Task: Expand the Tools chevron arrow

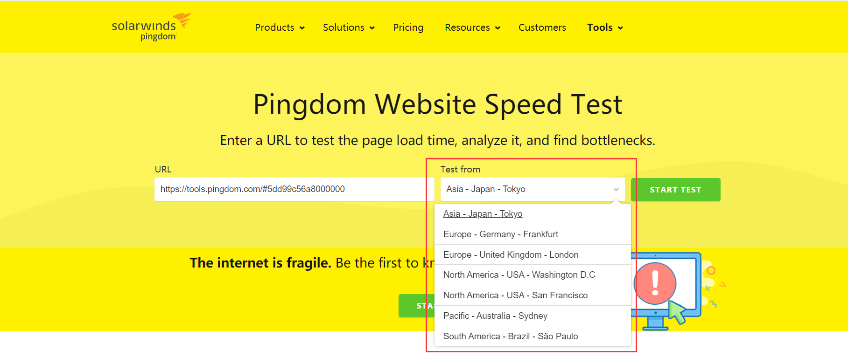Action: point(620,28)
